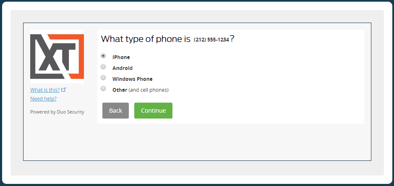Click the "Powered by Duo Security" text
The height and width of the screenshot is (186, 394).
click(57, 112)
